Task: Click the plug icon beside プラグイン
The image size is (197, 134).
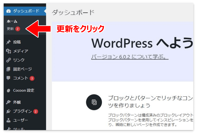Action: [8, 111]
